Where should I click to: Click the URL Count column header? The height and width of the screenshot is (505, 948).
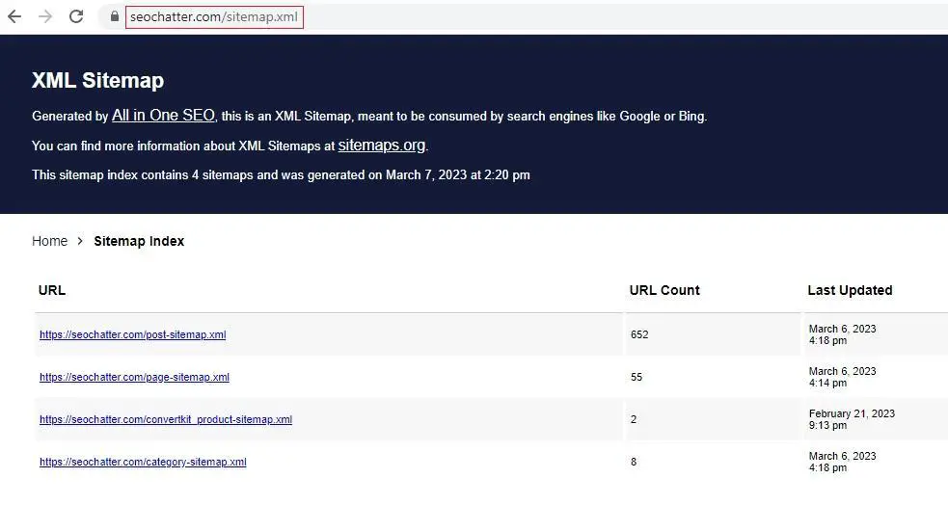point(664,290)
